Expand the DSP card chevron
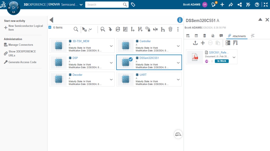Viewport: 270px width, 151px height. coord(111,63)
